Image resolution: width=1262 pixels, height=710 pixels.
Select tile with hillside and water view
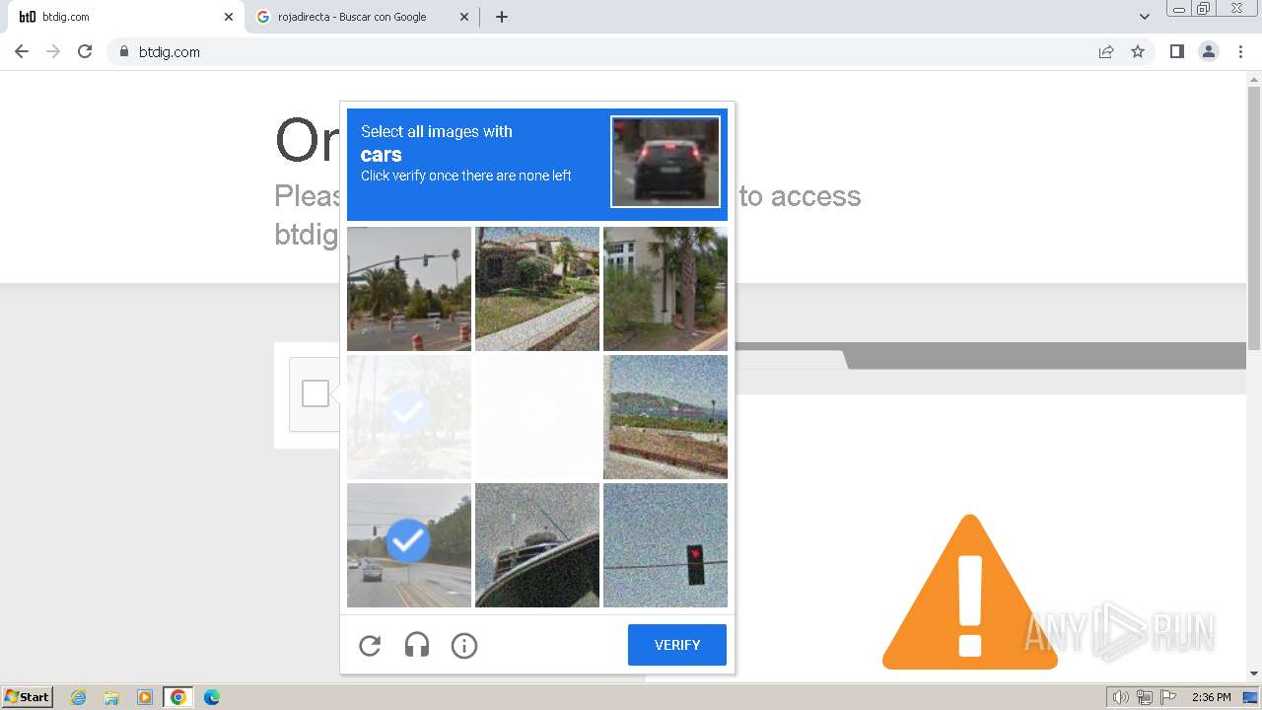coord(666,417)
